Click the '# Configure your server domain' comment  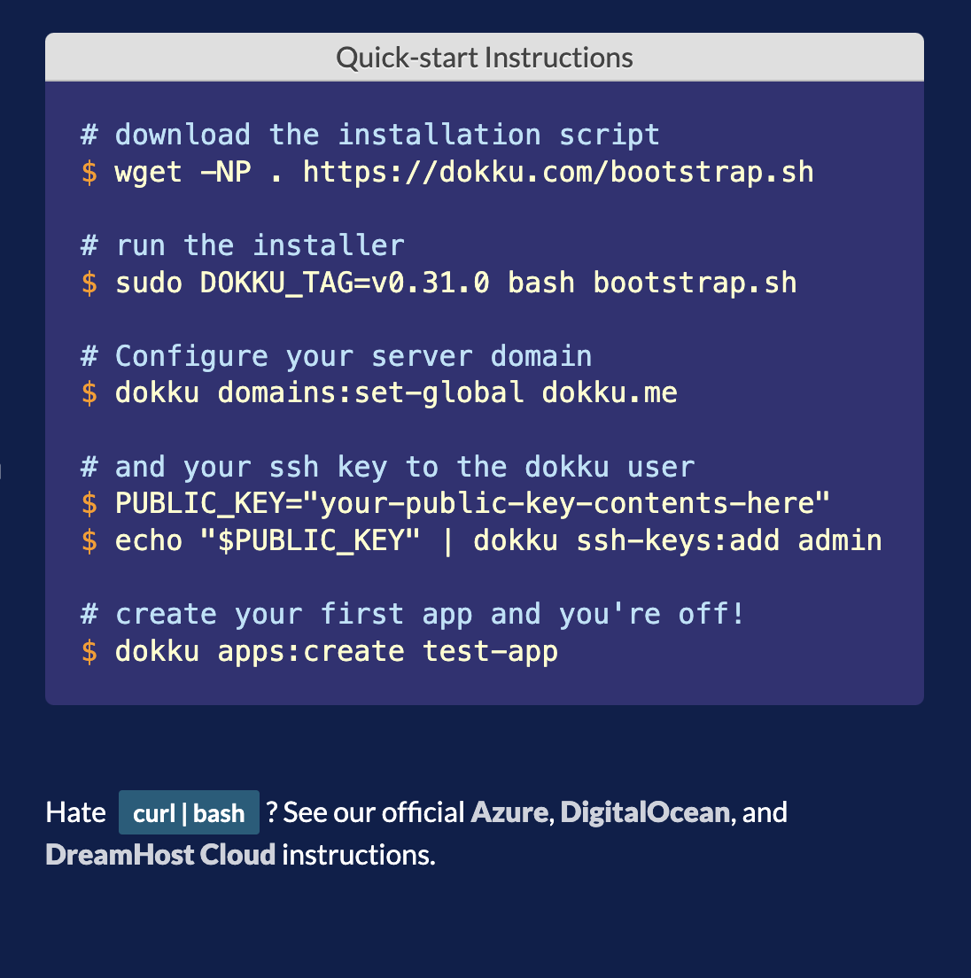pyautogui.click(x=336, y=356)
